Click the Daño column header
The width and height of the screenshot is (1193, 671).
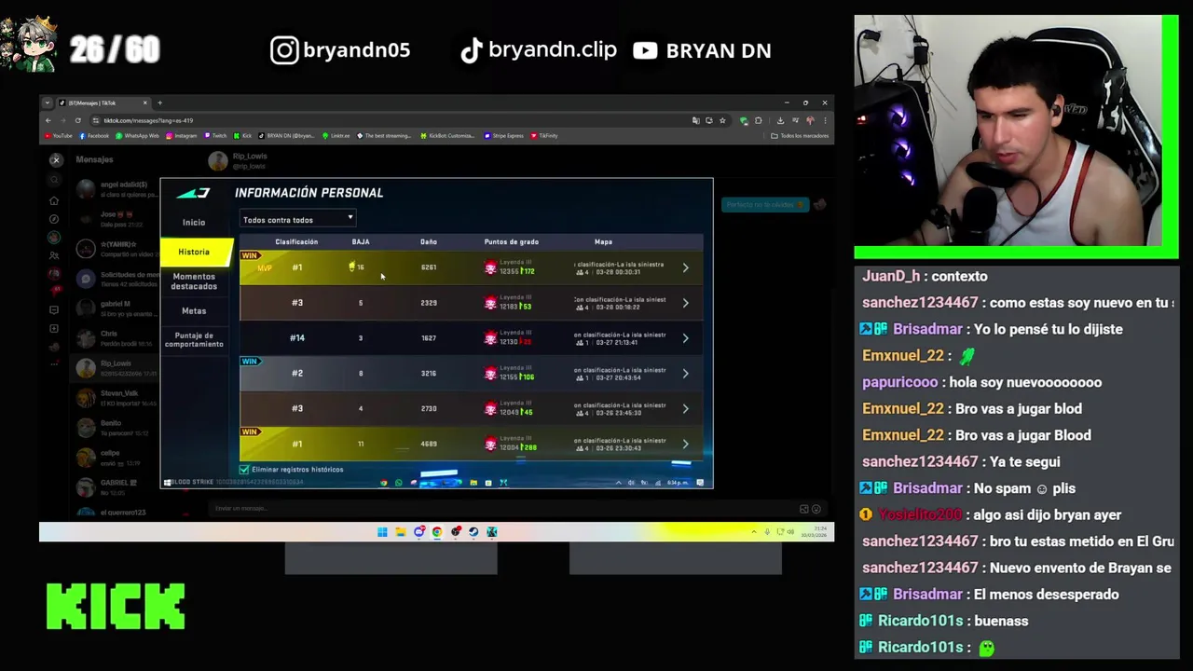pos(429,242)
